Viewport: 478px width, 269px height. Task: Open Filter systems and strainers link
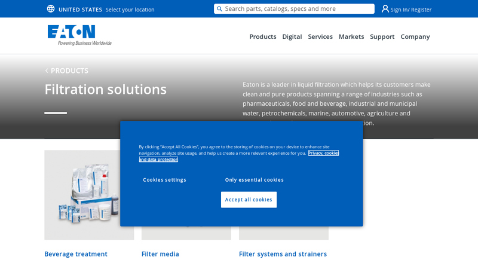tap(283, 254)
